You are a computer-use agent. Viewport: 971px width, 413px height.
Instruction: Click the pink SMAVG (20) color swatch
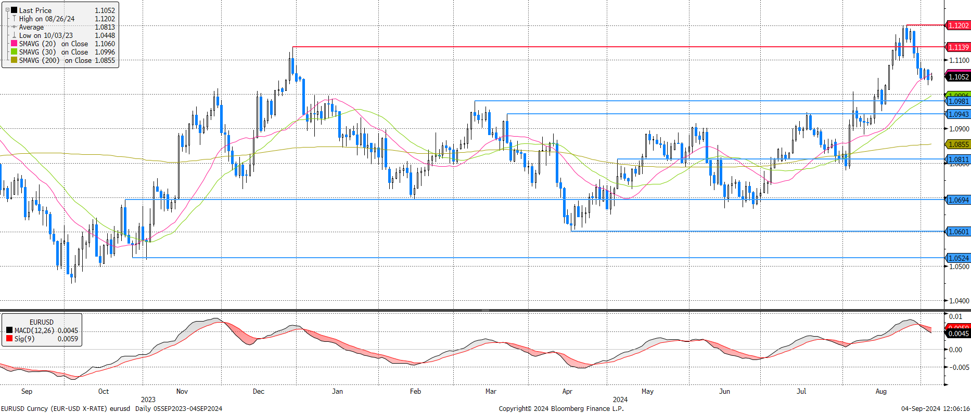tap(15, 44)
